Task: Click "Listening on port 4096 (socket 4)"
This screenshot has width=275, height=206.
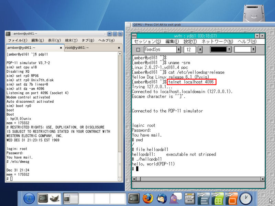Action: click(37, 93)
